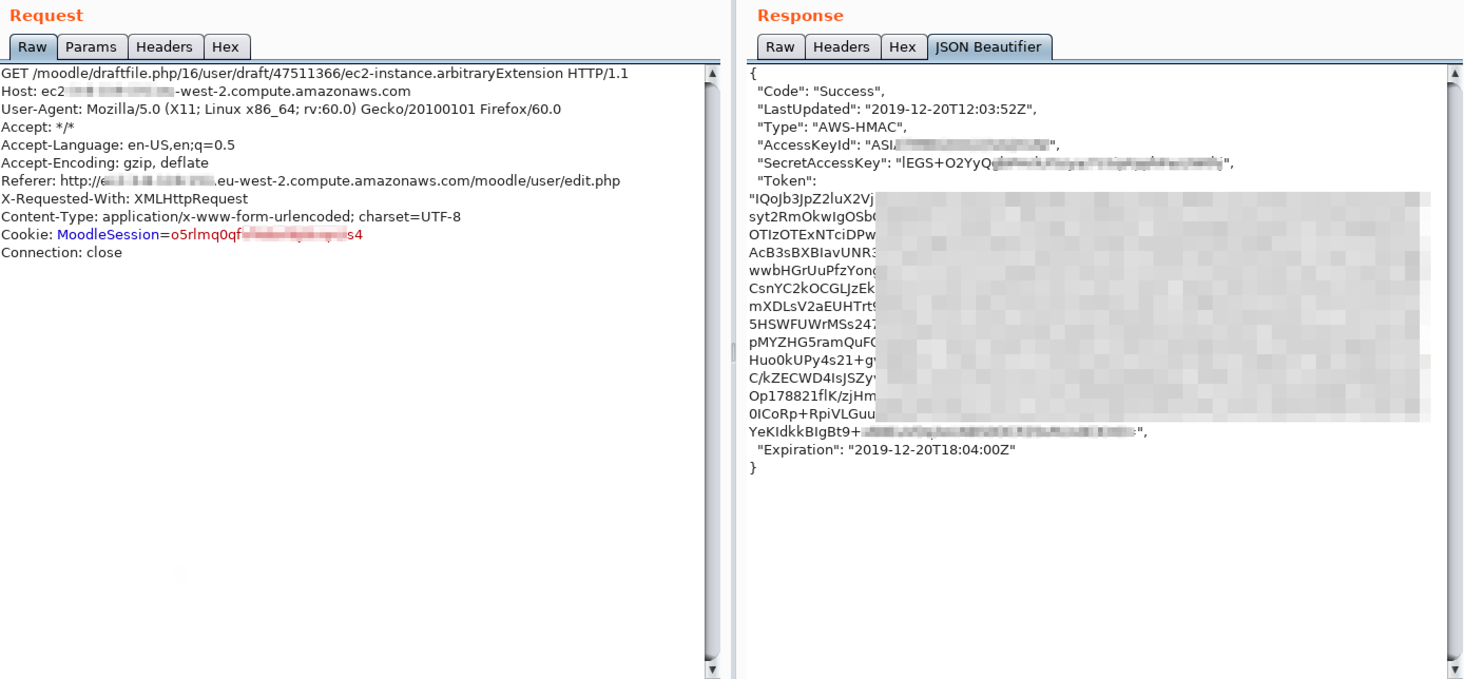
Task: Click the Response pane scroll-up arrow
Action: click(x=1455, y=73)
